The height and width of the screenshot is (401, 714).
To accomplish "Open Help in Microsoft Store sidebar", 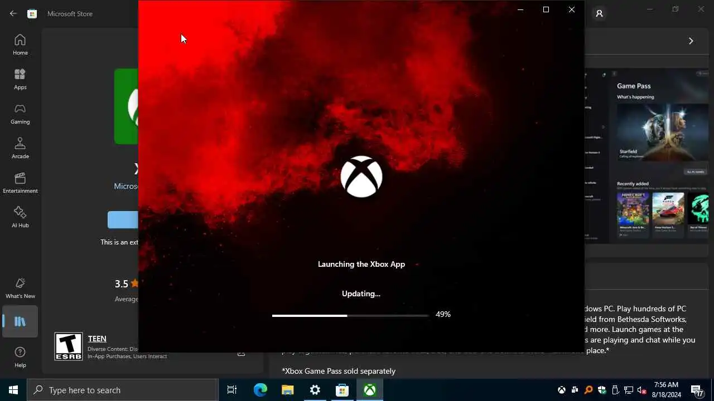I will tap(20, 357).
